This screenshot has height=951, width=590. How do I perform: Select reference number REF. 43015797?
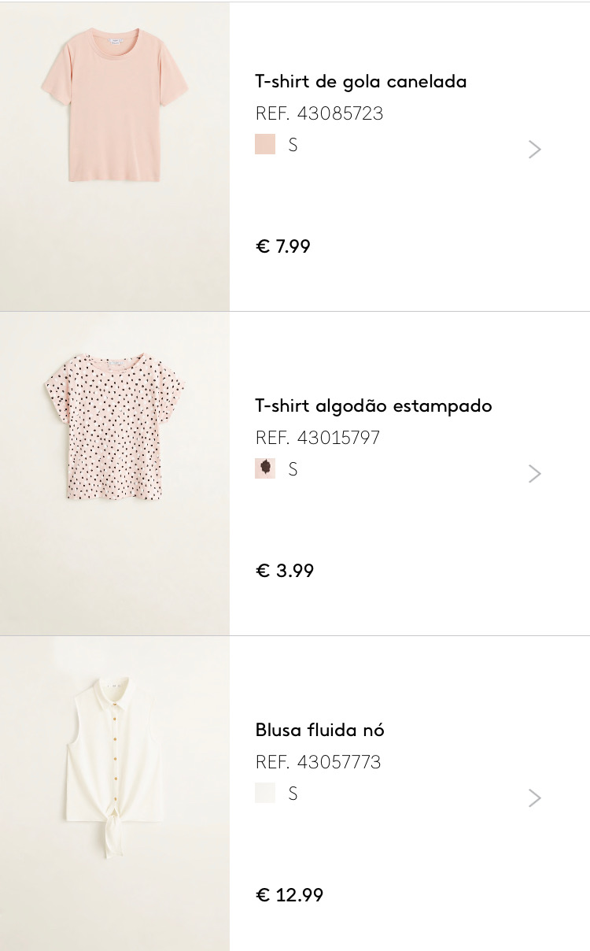tap(318, 438)
